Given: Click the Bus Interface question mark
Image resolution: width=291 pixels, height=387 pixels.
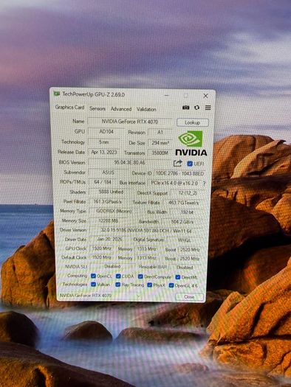Looking at the screenshot, I should (x=204, y=184).
